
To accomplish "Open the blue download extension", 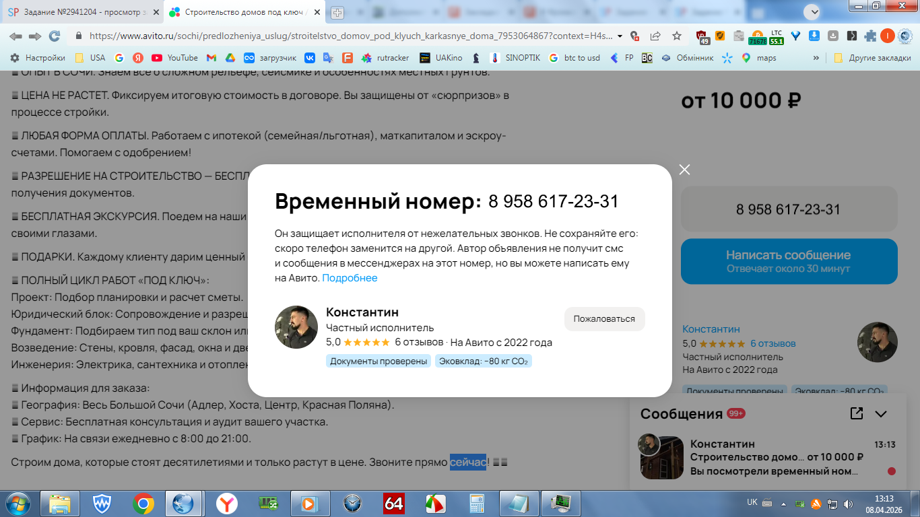I will point(814,36).
